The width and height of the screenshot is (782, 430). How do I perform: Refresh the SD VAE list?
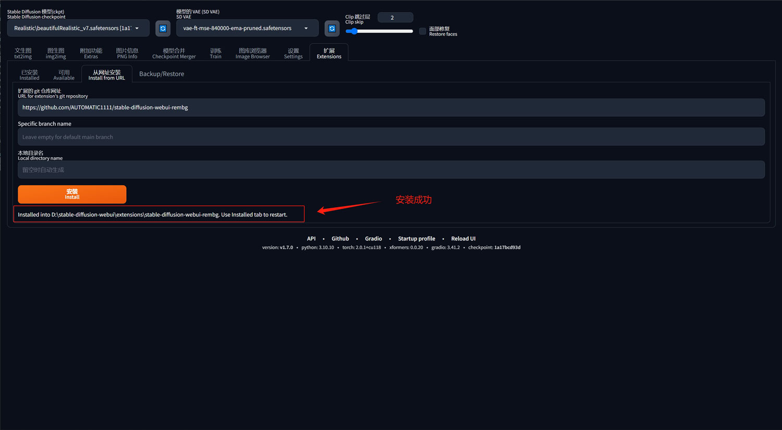click(332, 28)
